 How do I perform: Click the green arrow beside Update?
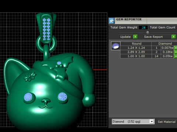coord(135,37)
